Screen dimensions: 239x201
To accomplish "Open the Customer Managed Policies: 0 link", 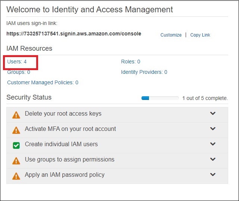I will point(43,82).
